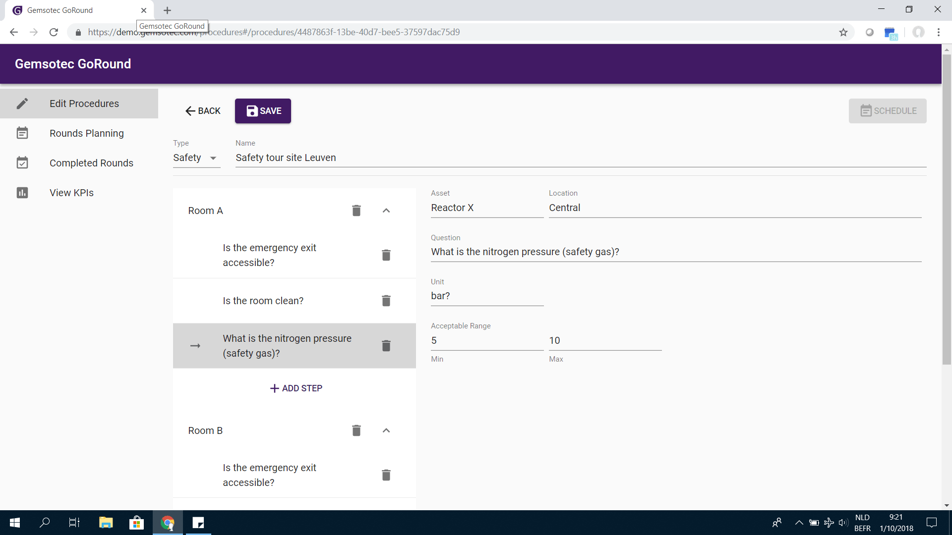Bookmark this page with the star
This screenshot has height=535, width=952.
coord(843,32)
